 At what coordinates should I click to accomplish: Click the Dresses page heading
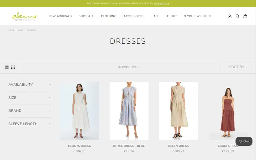point(128,41)
